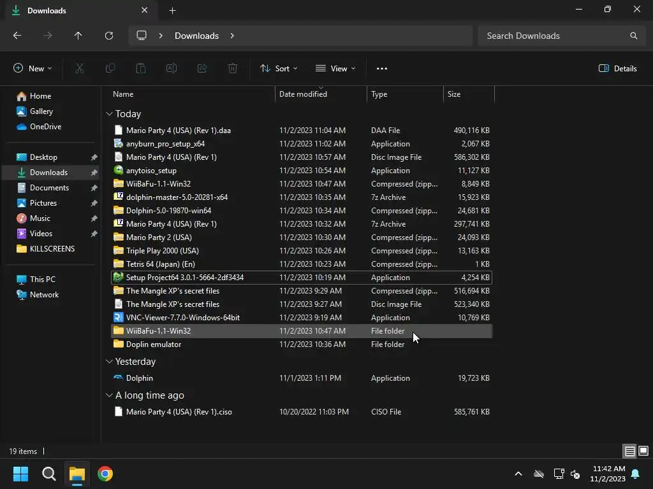653x489 pixels.
Task: Click File Explorer icon on taskbar
Action: pos(77,474)
